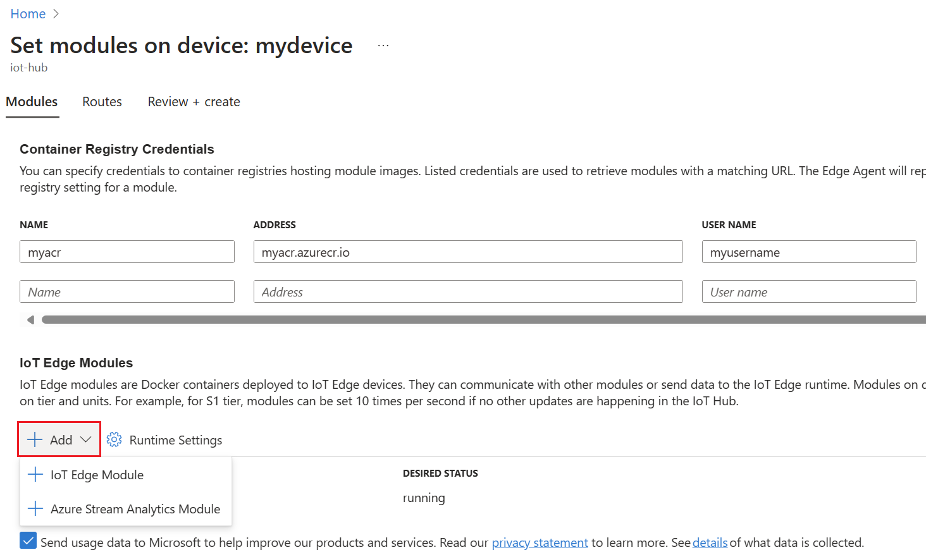Toggle the Send usage data to Microsoft checkbox

click(x=28, y=541)
